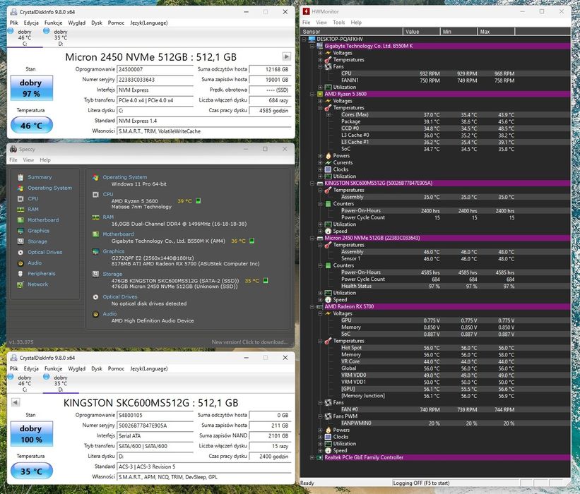Click the Max column header in HWMonitor

[496, 32]
